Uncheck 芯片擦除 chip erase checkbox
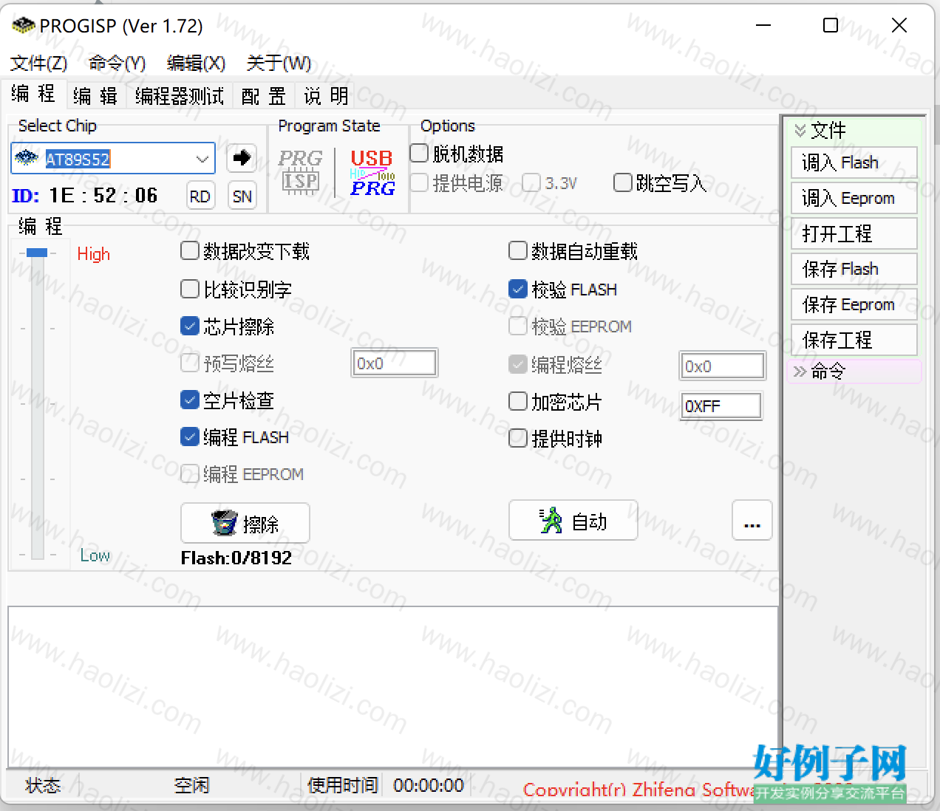Image resolution: width=940 pixels, height=811 pixels. (x=190, y=326)
